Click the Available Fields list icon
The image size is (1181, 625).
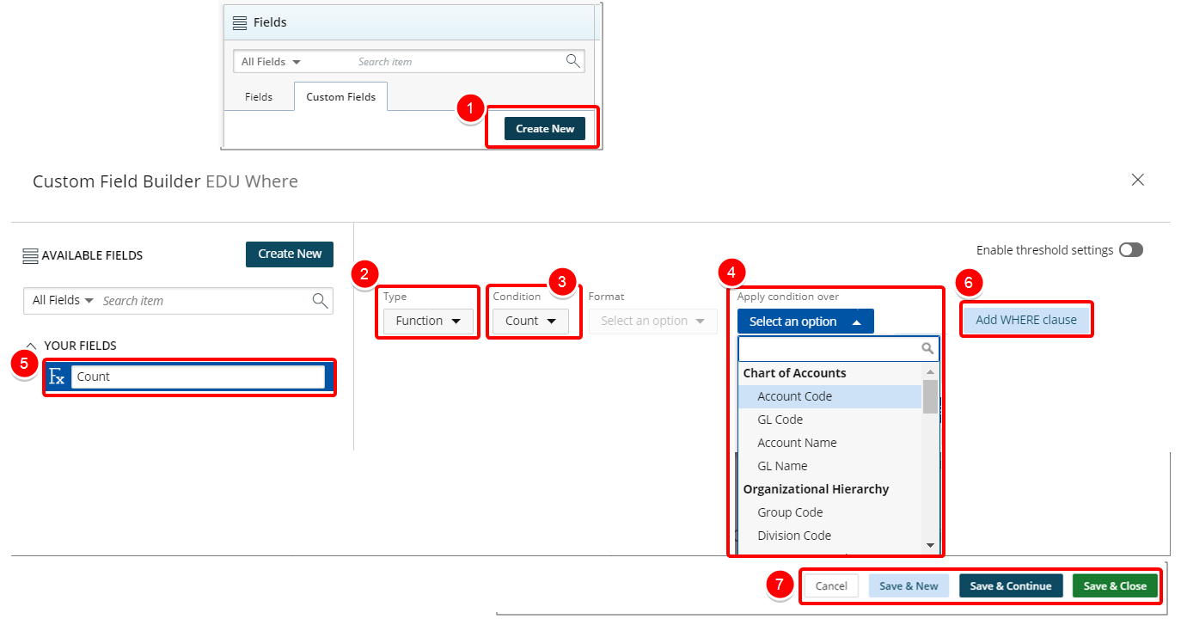tap(30, 255)
